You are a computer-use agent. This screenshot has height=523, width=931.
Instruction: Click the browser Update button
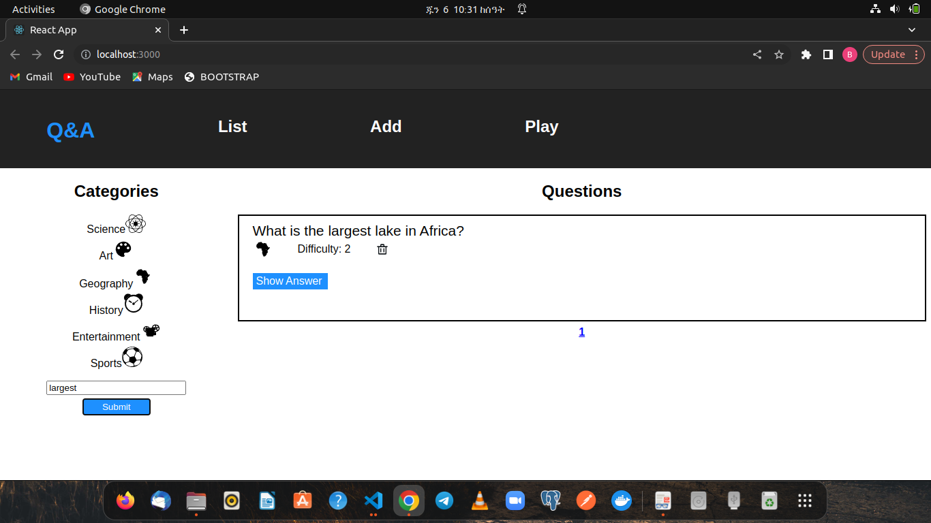(x=887, y=54)
